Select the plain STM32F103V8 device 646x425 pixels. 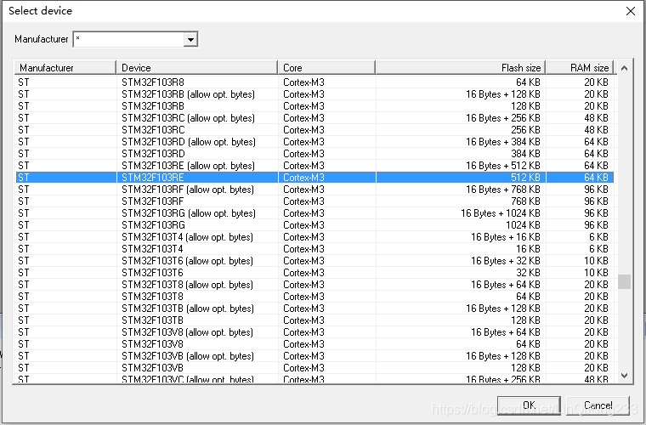pyautogui.click(x=314, y=344)
